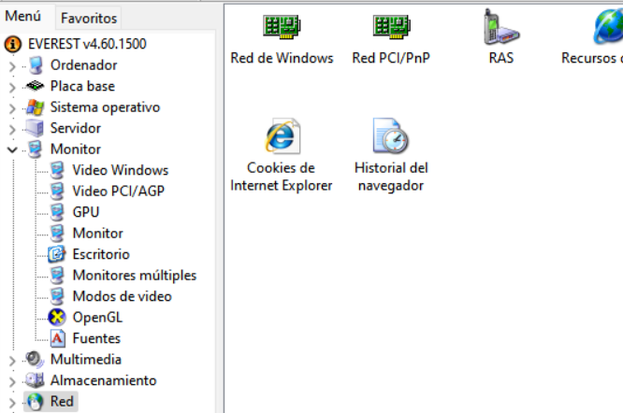Select the Placa base tree label
The image size is (623, 413).
(82, 86)
